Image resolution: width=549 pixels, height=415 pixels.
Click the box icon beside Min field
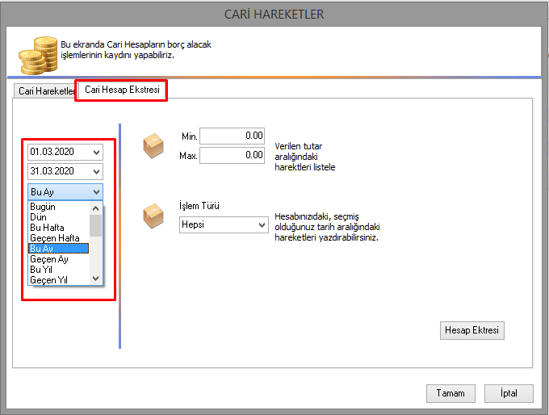[153, 146]
